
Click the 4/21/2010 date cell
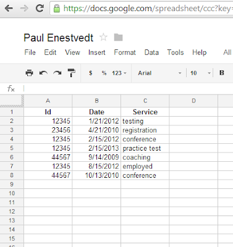96,130
